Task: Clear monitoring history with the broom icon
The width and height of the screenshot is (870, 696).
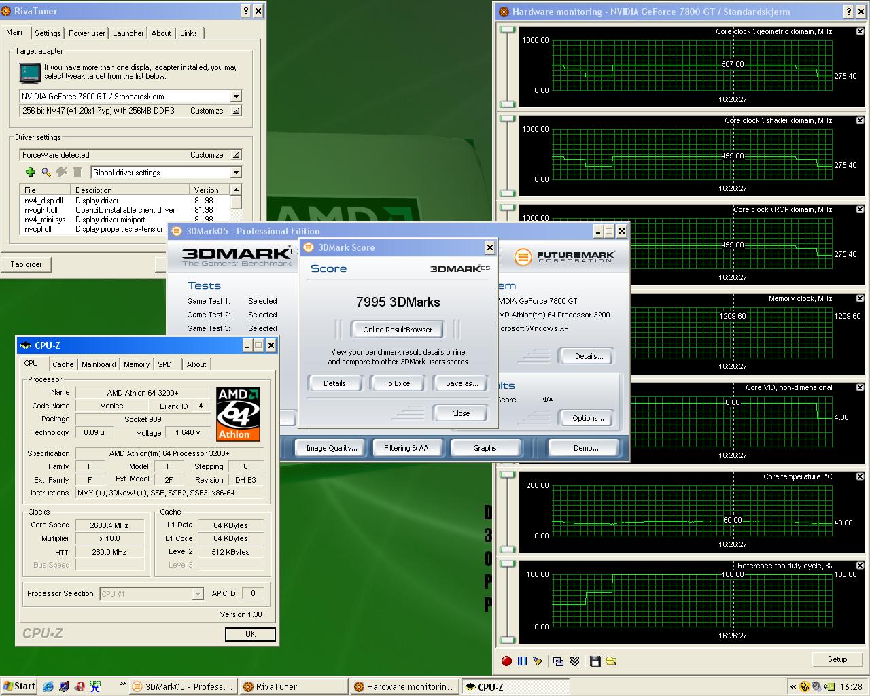Action: click(538, 661)
